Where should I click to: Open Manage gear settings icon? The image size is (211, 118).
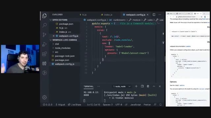tap(45, 97)
